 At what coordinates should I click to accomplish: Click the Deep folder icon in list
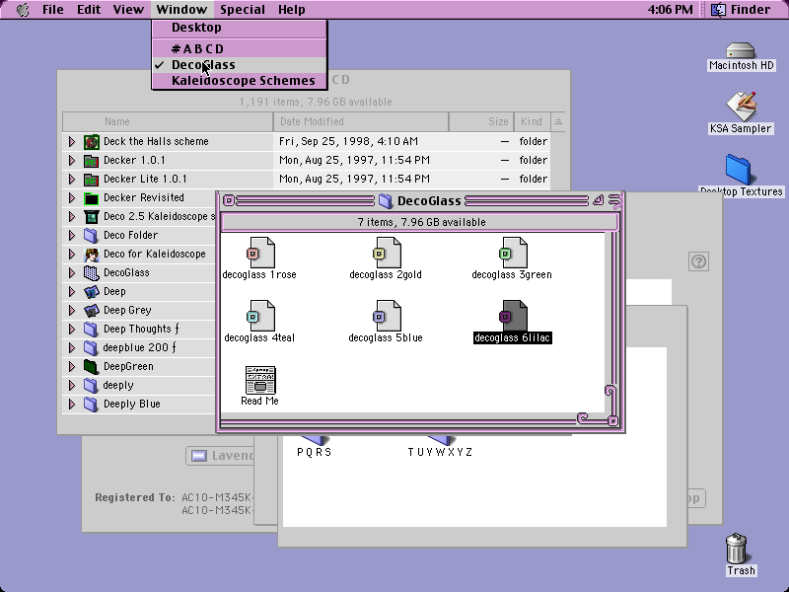tap(91, 292)
